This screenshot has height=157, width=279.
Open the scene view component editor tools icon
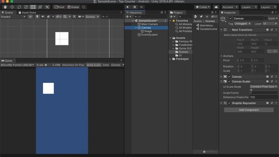click(75, 17)
